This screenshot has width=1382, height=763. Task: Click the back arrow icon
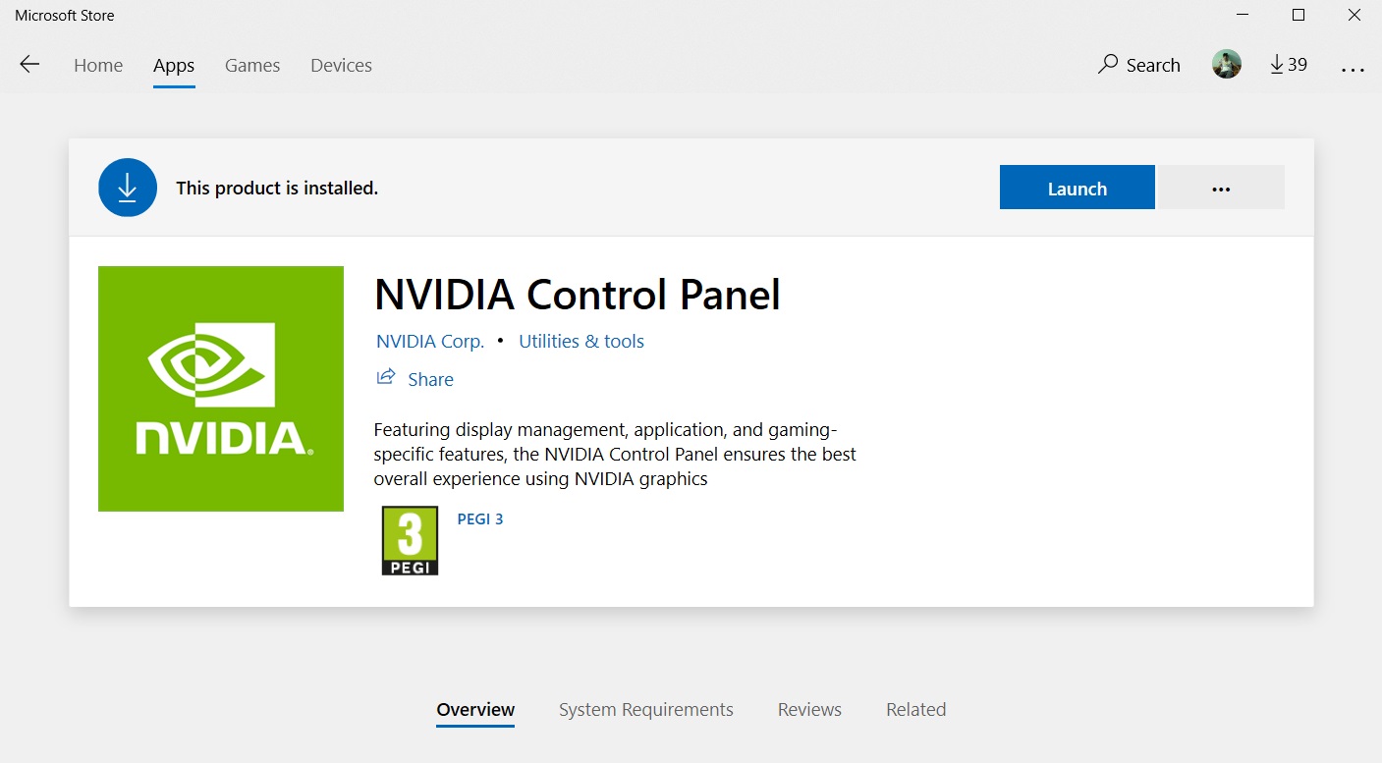pos(29,65)
